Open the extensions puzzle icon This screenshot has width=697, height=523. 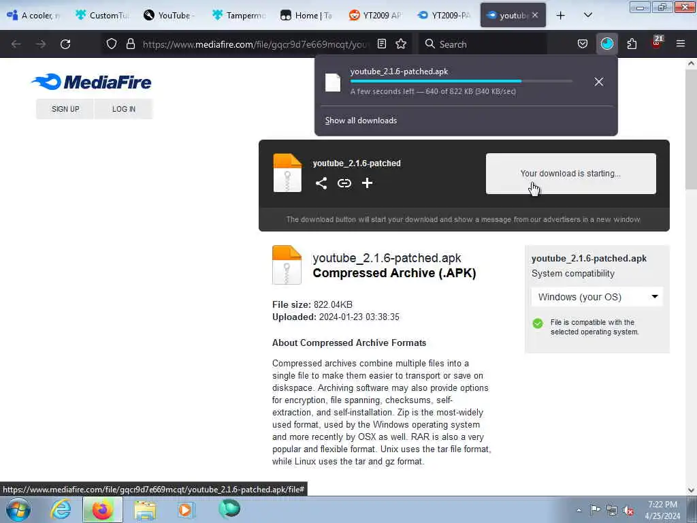632,44
